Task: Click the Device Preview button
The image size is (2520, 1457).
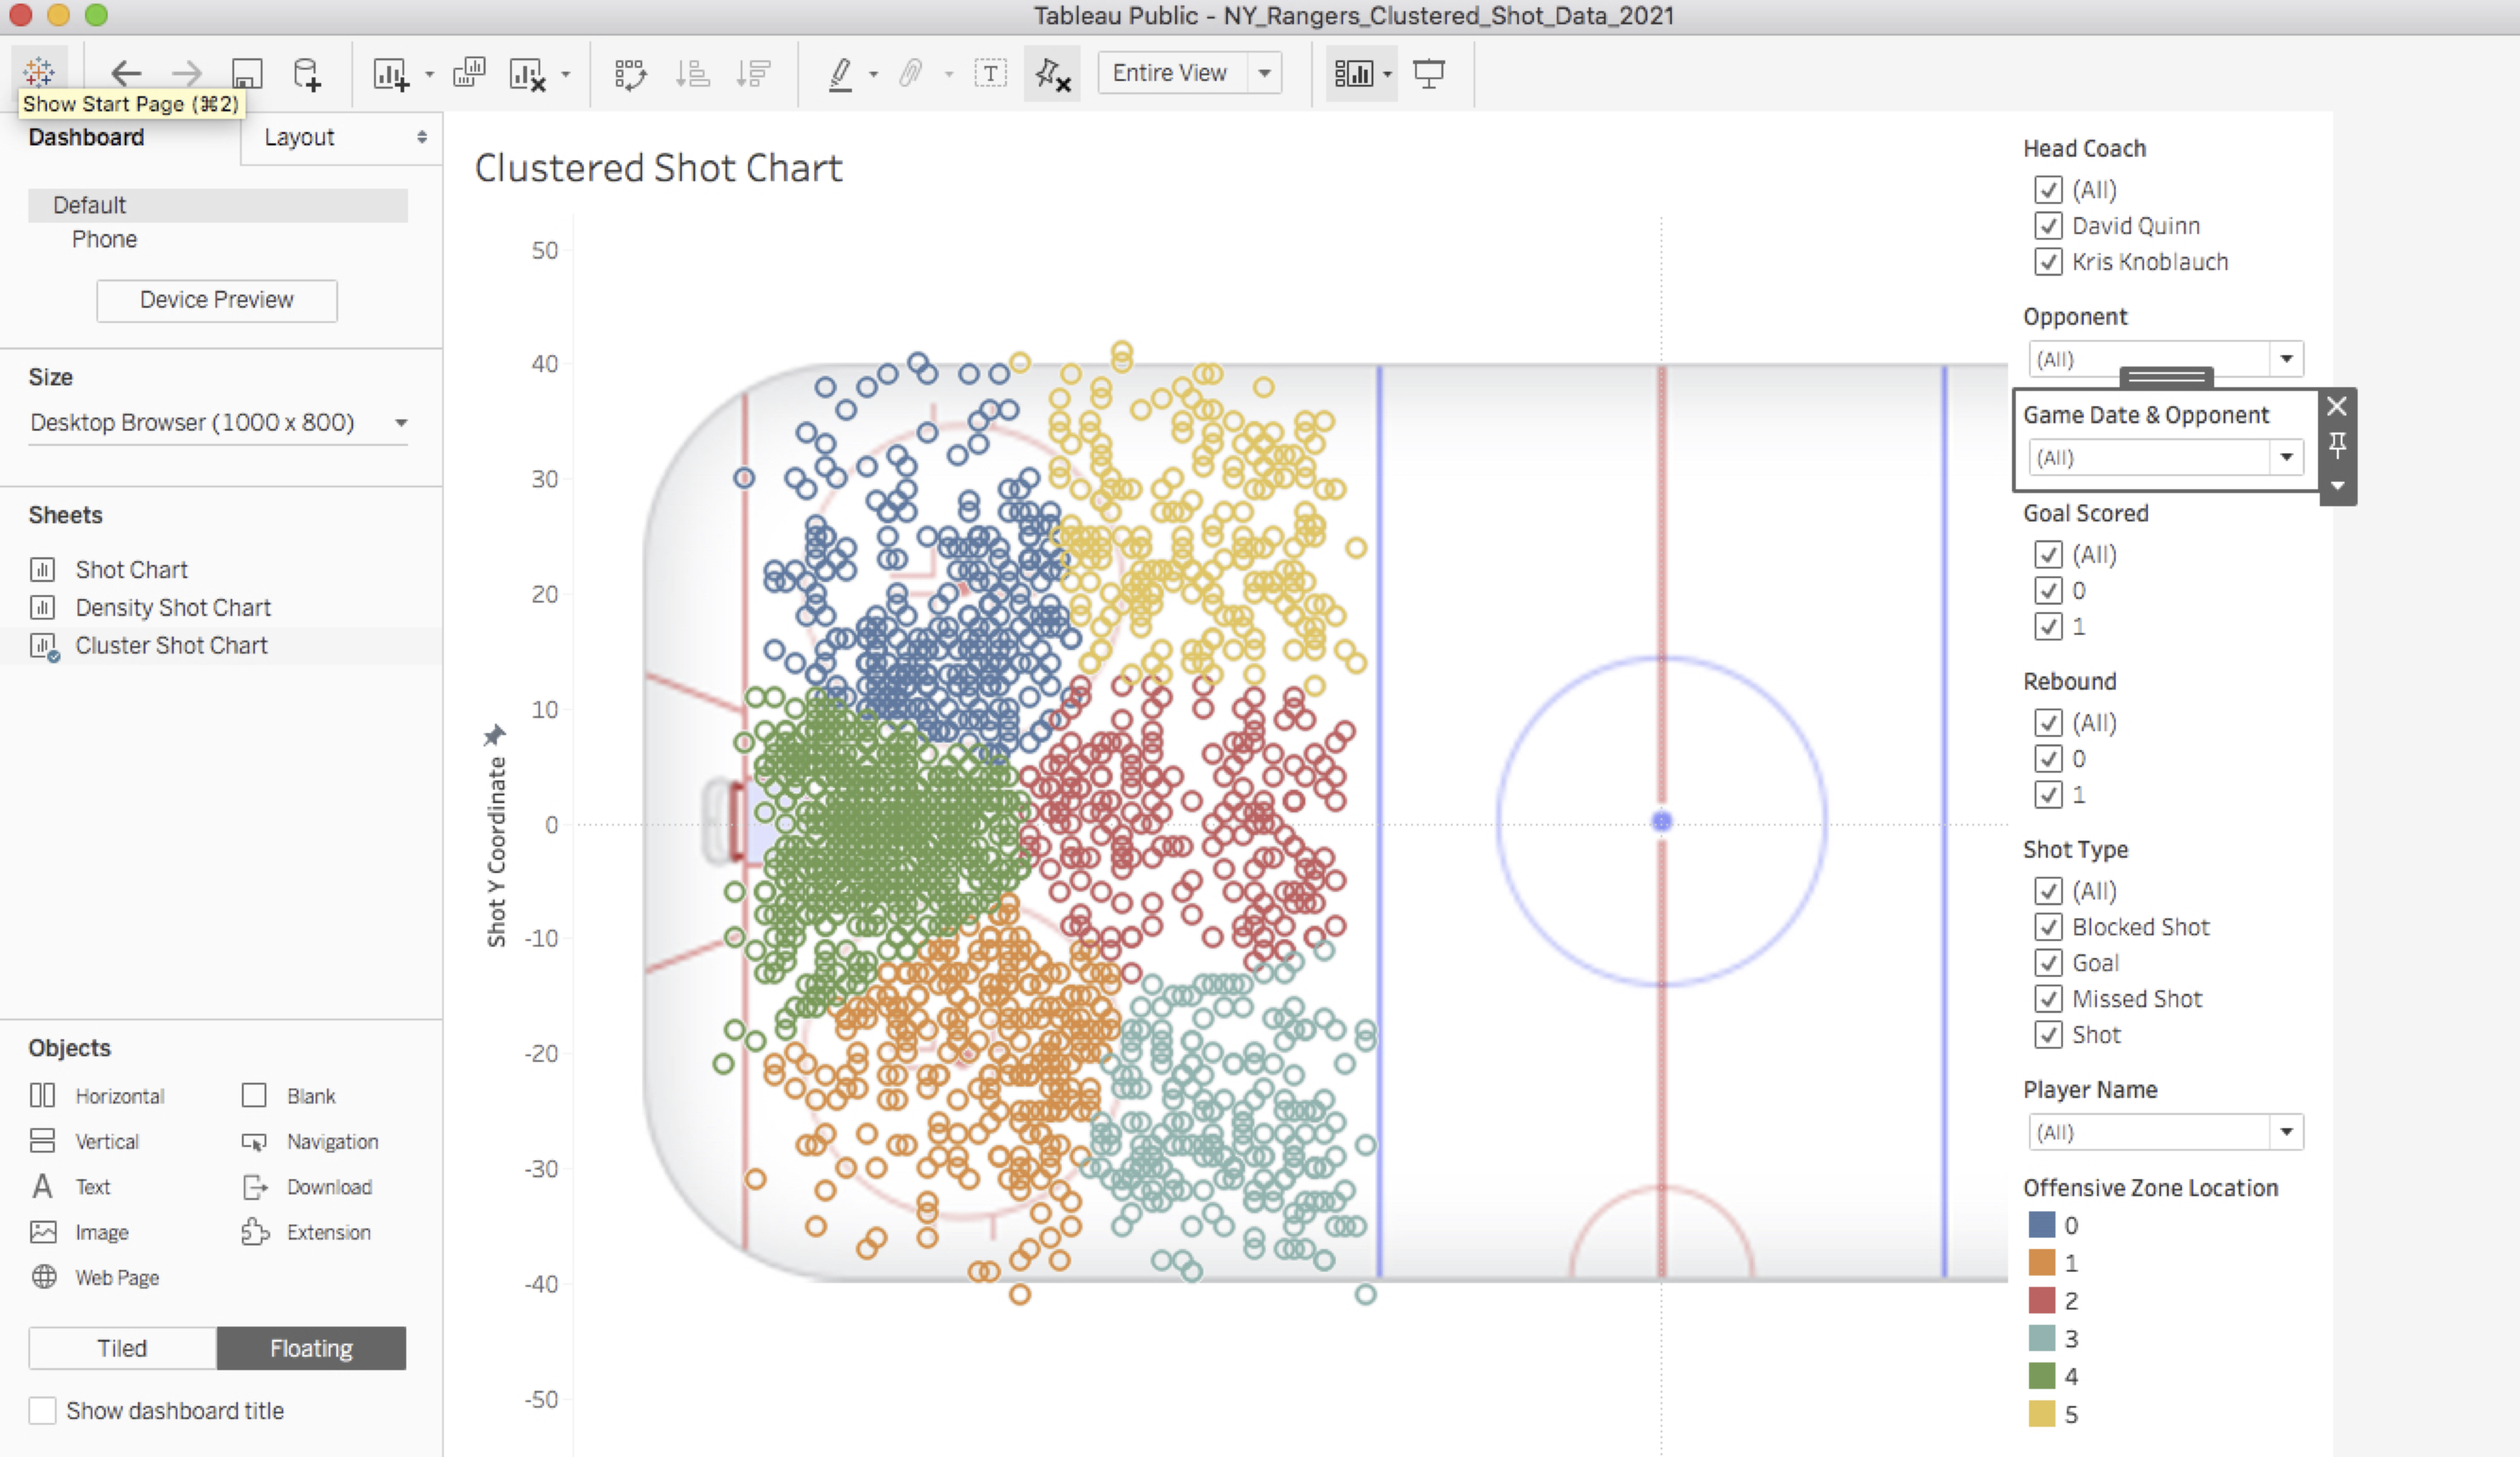Action: pos(217,300)
